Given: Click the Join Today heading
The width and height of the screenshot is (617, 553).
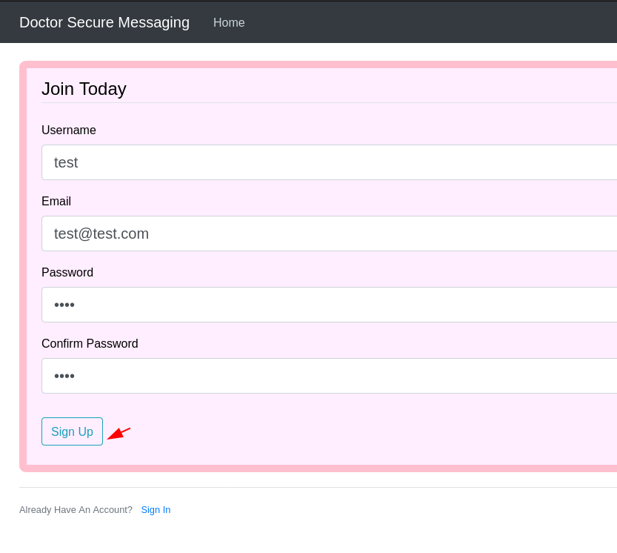Looking at the screenshot, I should (x=84, y=89).
